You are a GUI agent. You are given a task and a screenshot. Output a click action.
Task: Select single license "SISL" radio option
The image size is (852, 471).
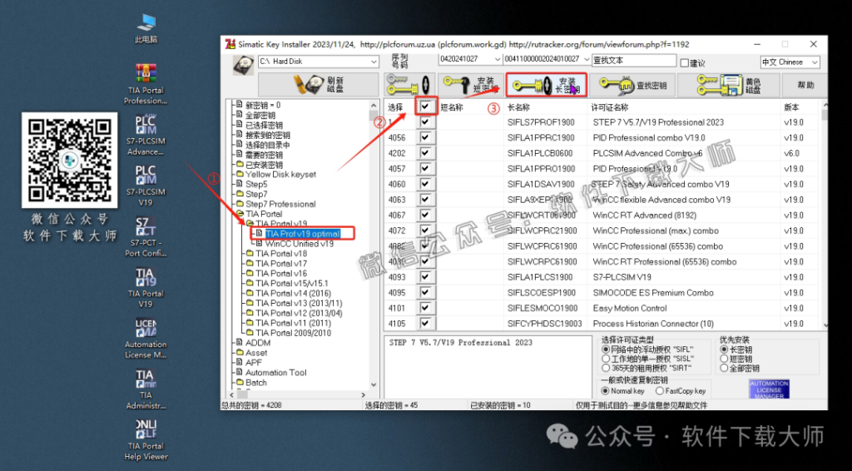coord(606,359)
